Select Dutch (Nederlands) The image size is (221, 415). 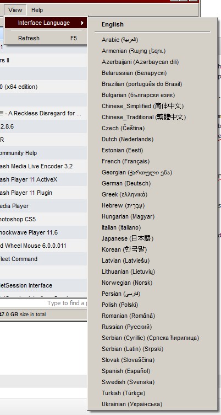pos(152,139)
